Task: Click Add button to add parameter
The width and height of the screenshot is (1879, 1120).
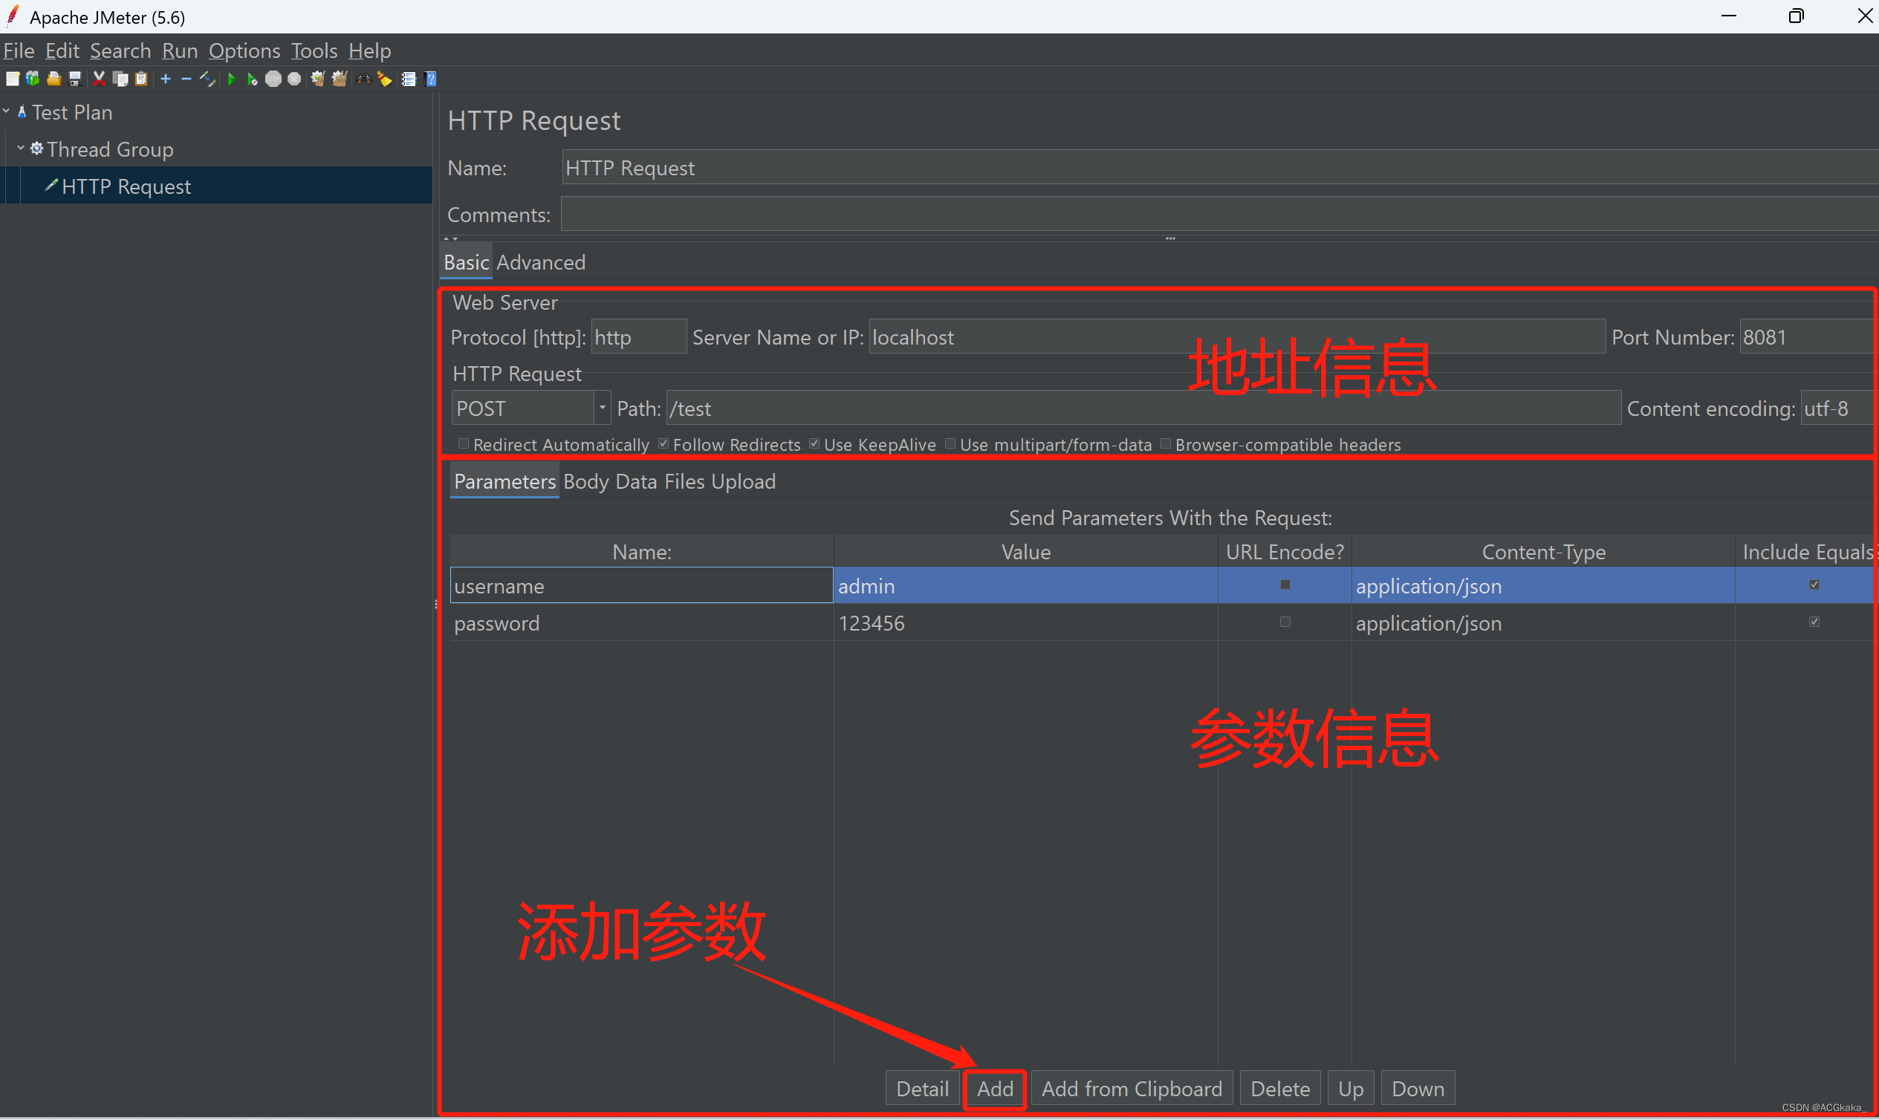Action: point(996,1088)
